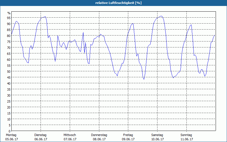
Task: Click the date '05.06.17'
Action: 12,139
